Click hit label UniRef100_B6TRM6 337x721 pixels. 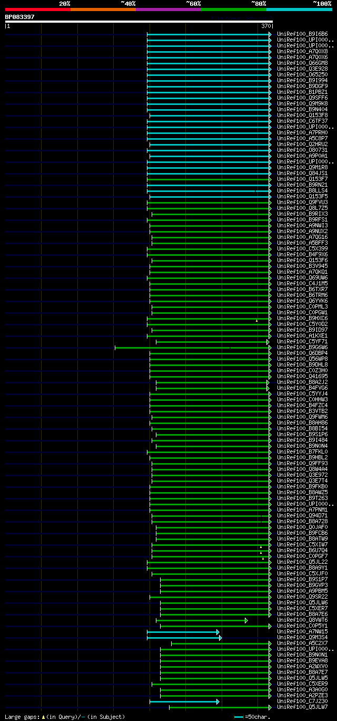pyautogui.click(x=302, y=295)
